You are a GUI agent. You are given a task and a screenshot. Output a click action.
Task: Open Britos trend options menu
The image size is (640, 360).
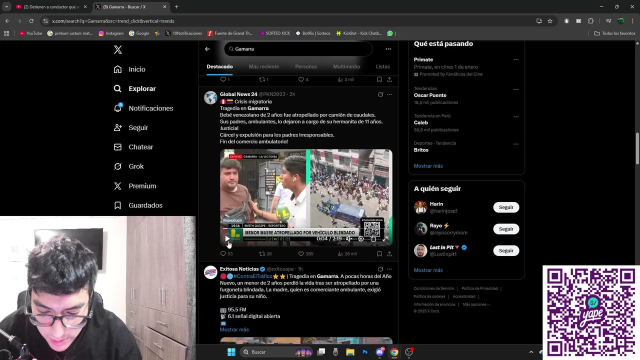516,144
